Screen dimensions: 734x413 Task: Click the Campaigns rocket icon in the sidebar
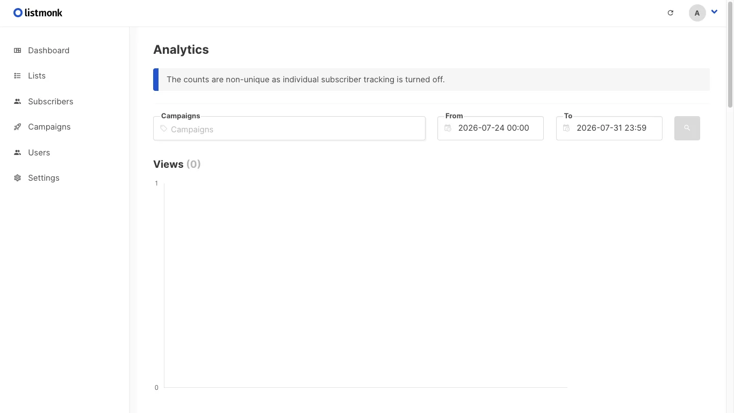[17, 127]
